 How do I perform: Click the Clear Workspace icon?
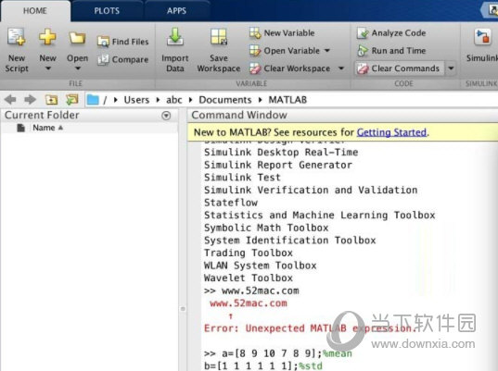pos(255,68)
